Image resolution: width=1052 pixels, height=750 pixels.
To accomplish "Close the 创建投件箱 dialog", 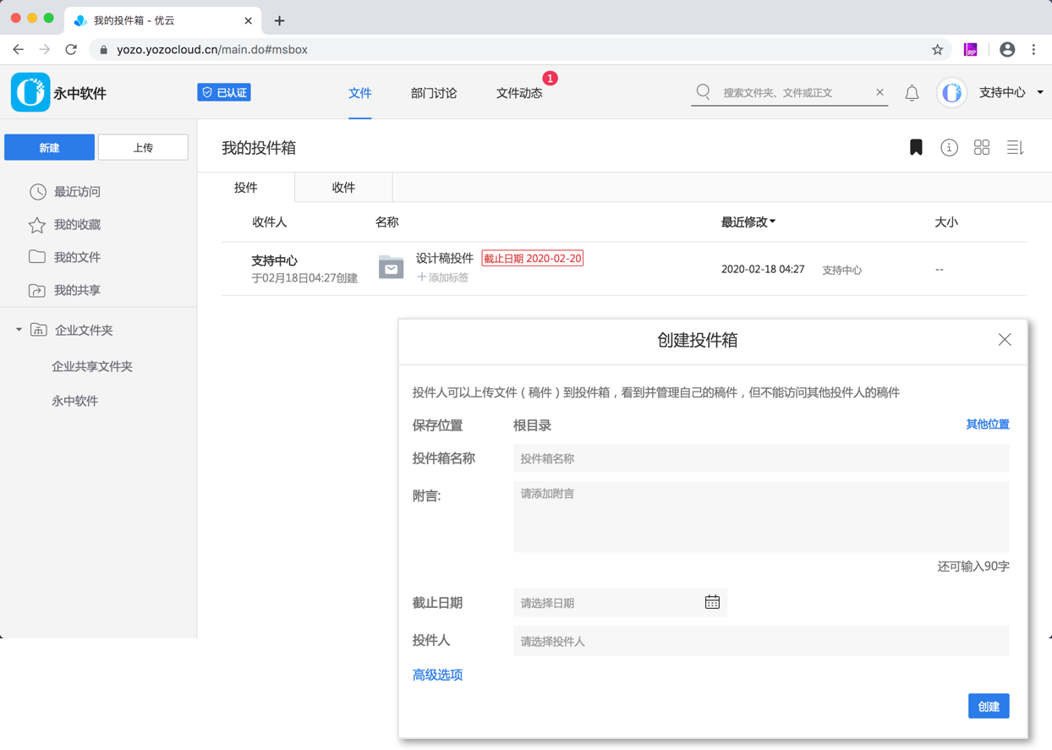I will pyautogui.click(x=1005, y=340).
